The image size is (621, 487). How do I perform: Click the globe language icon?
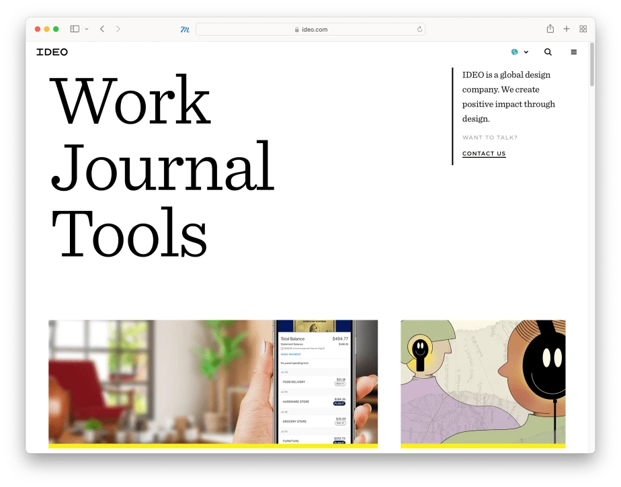coord(515,52)
